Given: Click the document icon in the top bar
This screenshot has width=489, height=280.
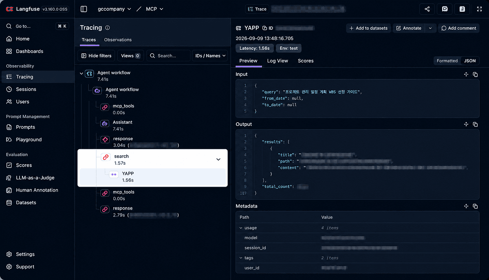Looking at the screenshot, I should (462, 9).
